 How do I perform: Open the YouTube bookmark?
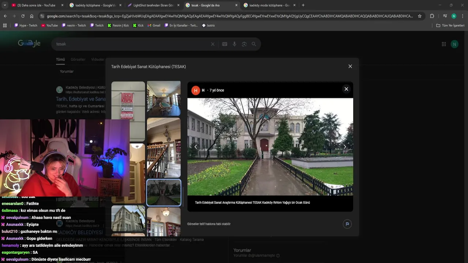click(49, 26)
